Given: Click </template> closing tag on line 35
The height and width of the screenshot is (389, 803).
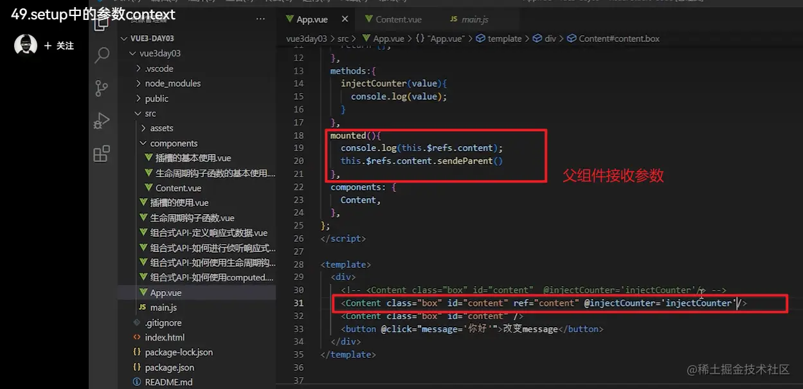Looking at the screenshot, I should (x=348, y=354).
